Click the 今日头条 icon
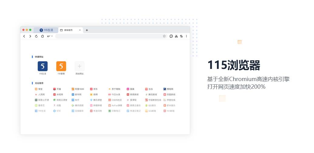Image resolution: width=314 pixels, height=153 pixels. pyautogui.click(x=110, y=94)
